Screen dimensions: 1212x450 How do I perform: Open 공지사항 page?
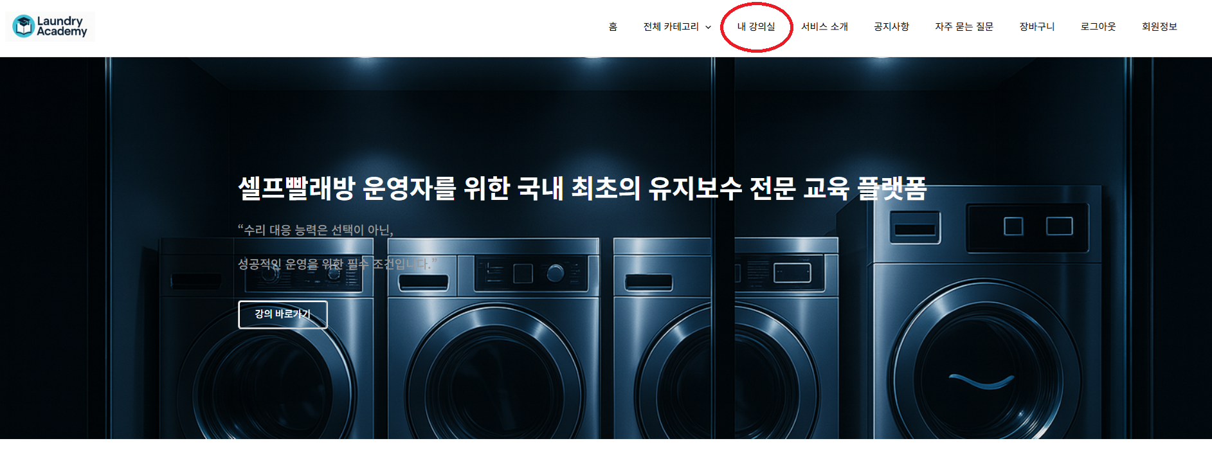[x=891, y=26]
